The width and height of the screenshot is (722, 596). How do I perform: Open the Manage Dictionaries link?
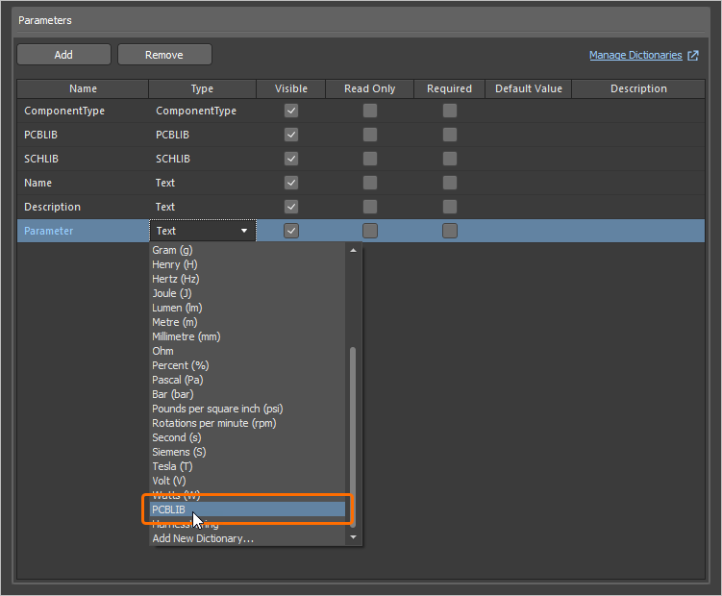point(635,55)
